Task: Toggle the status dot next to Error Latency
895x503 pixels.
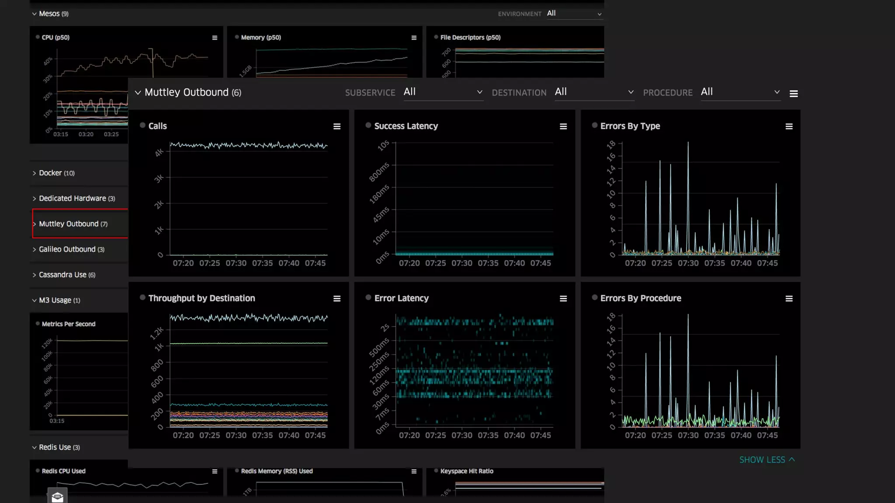Action: click(x=368, y=297)
